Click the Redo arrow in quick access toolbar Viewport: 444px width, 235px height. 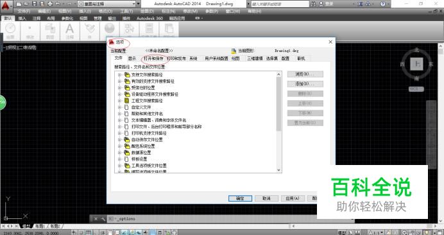coord(70,4)
